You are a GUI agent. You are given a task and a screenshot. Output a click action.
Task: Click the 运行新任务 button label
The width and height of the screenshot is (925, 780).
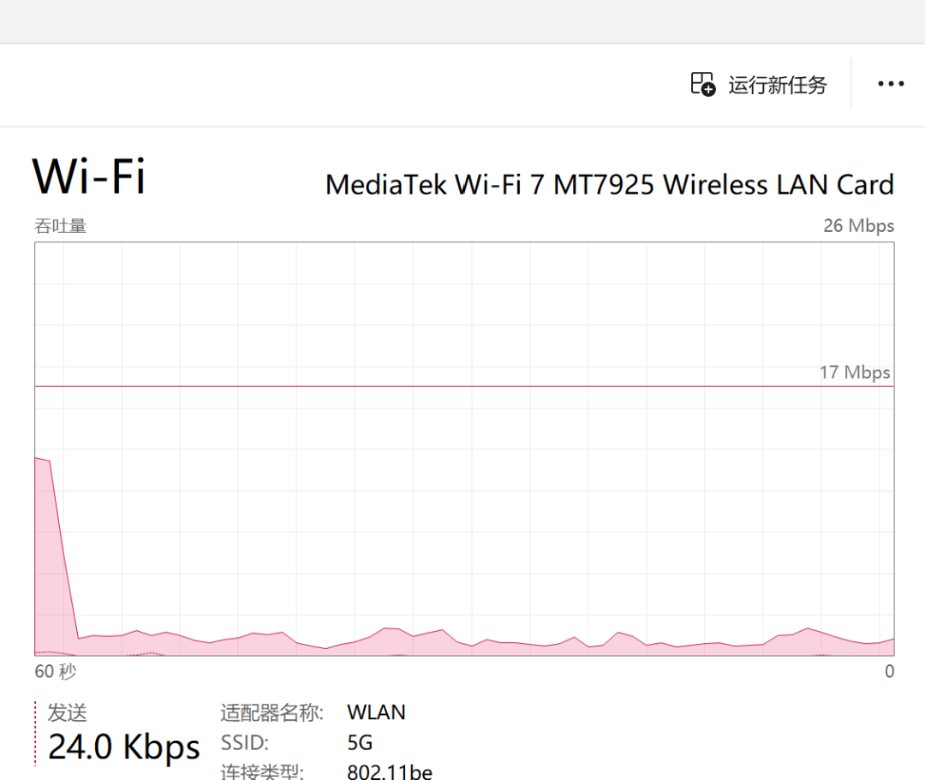pyautogui.click(x=778, y=85)
